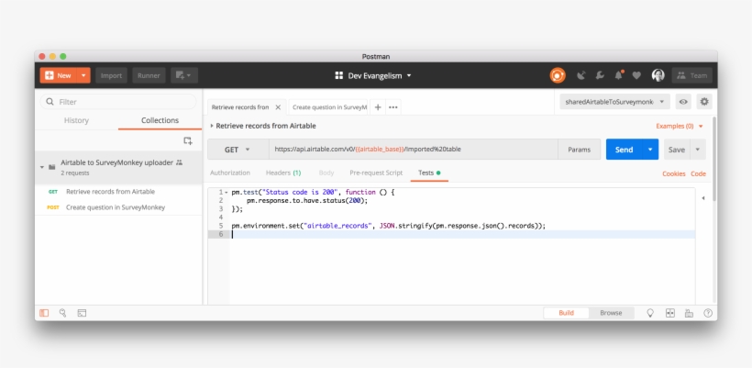This screenshot has width=752, height=368.
Task: Open the tab options ellipsis menu
Action: point(393,107)
